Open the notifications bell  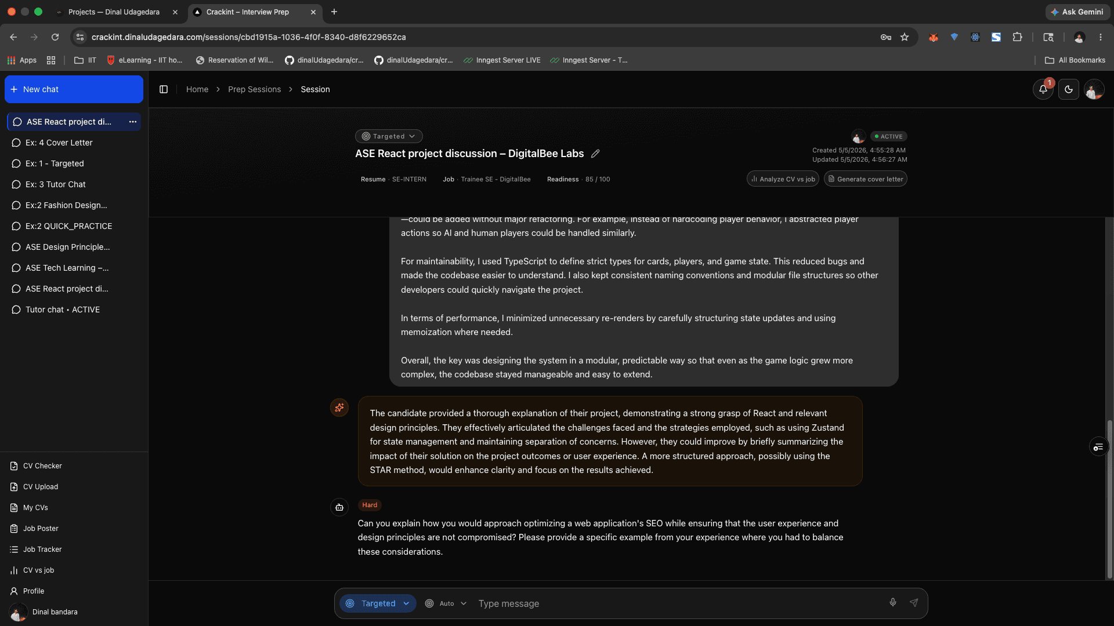point(1043,89)
